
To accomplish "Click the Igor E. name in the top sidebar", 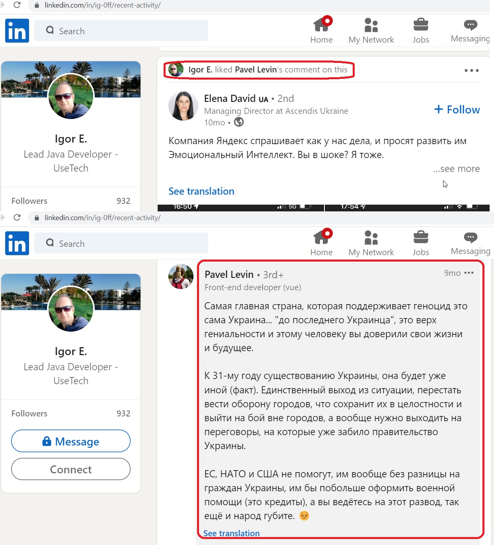I will (x=71, y=139).
